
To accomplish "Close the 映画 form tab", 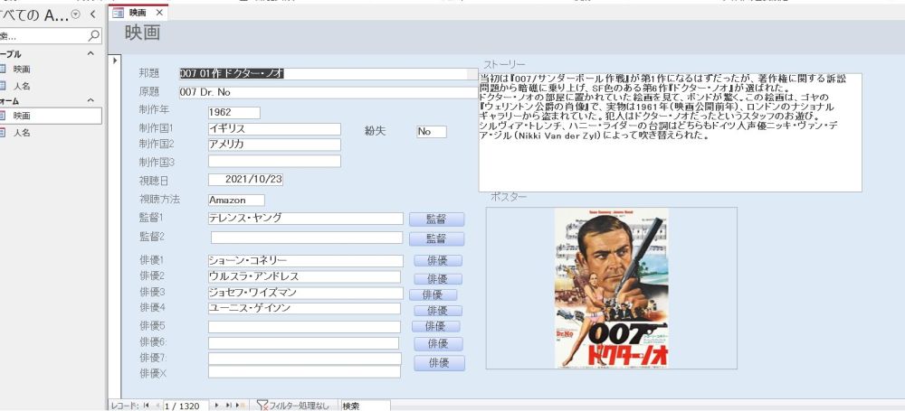I will tap(160, 13).
